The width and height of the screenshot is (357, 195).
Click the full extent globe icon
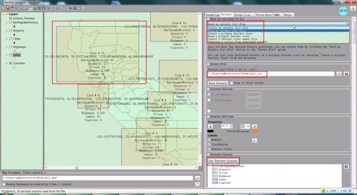pos(35,8)
